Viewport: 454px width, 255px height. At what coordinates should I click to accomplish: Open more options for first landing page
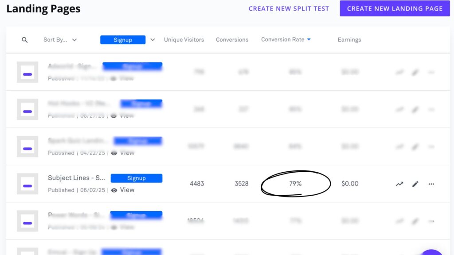pos(431,72)
